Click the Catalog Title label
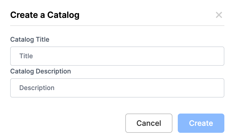This screenshot has width=234, height=140. pyautogui.click(x=30, y=40)
